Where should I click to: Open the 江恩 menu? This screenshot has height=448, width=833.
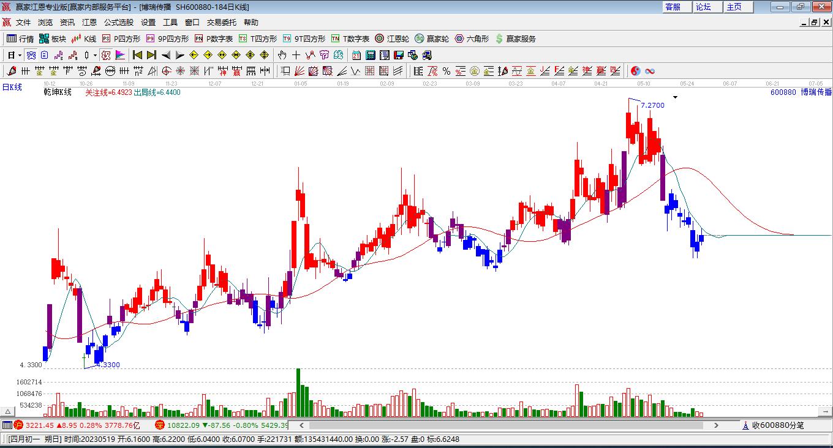89,22
